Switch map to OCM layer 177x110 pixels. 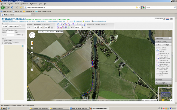click(x=47, y=32)
